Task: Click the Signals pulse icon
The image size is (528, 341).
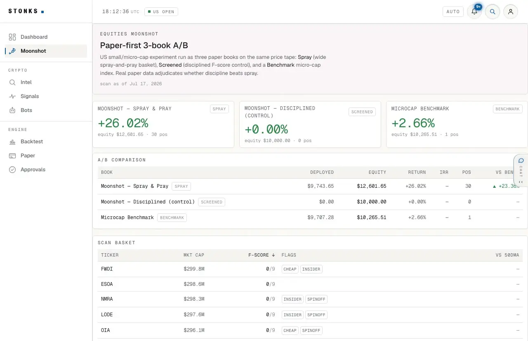Action: point(12,96)
